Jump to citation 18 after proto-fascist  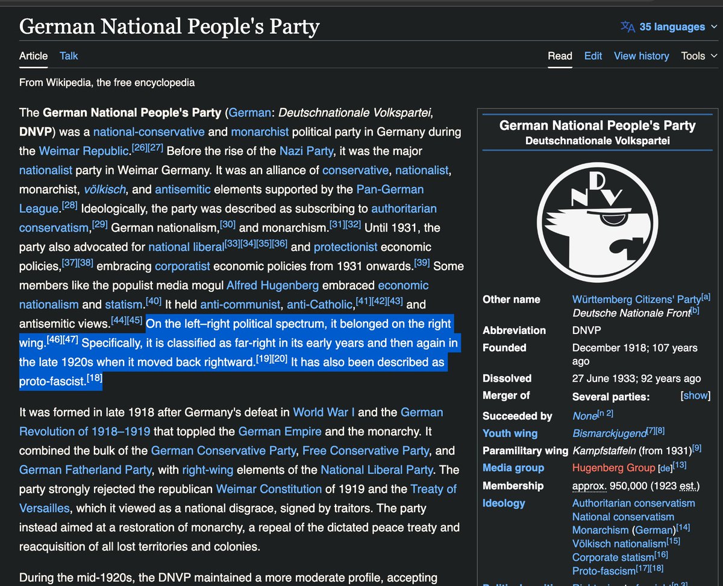(95, 378)
